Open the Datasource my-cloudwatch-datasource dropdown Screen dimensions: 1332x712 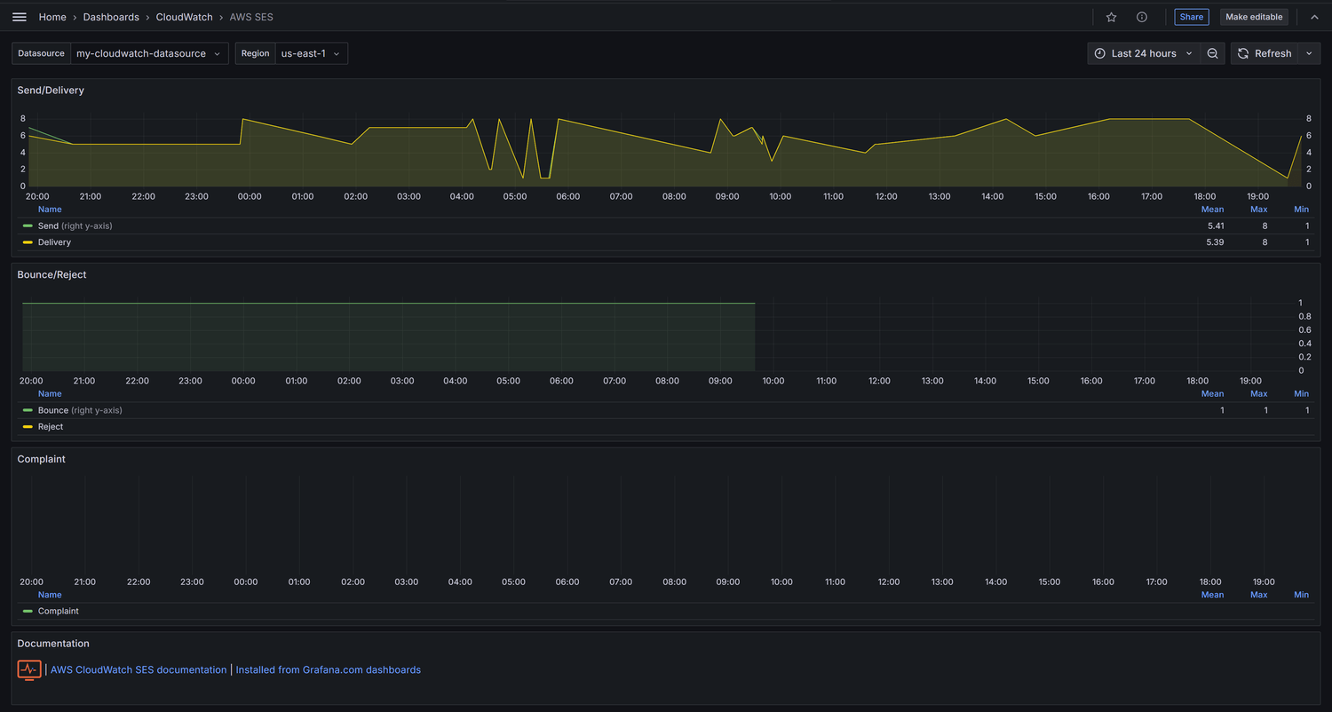coord(149,53)
